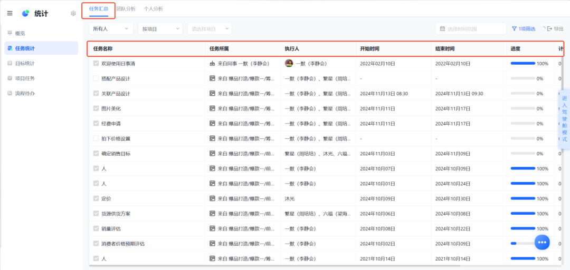
Task: Click project icon in 定价 row
Action: coord(212,198)
